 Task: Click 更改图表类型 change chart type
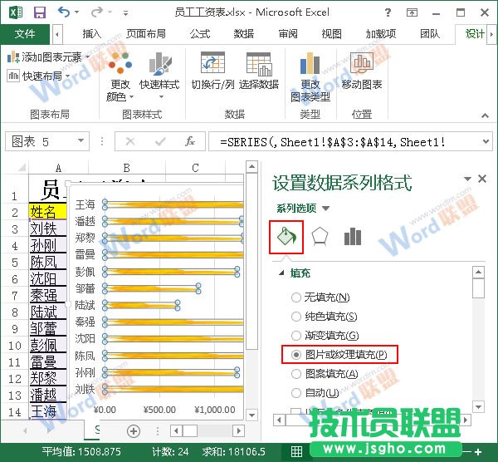[x=310, y=76]
